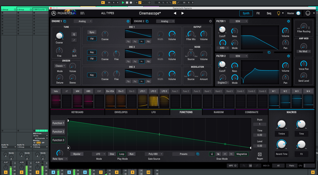
Task: Click the Arturia logo icon
Action: coord(54,13)
